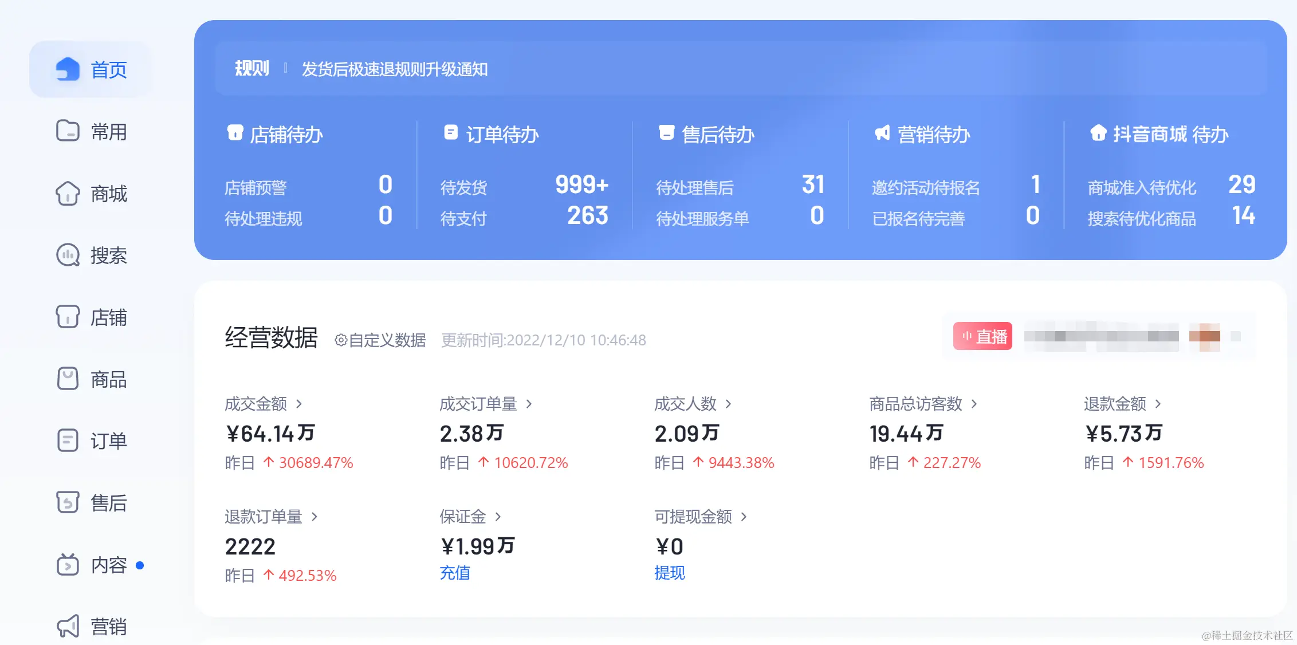The height and width of the screenshot is (645, 1297).
Task: Click the 首页 home icon in sidebar
Action: click(x=68, y=69)
